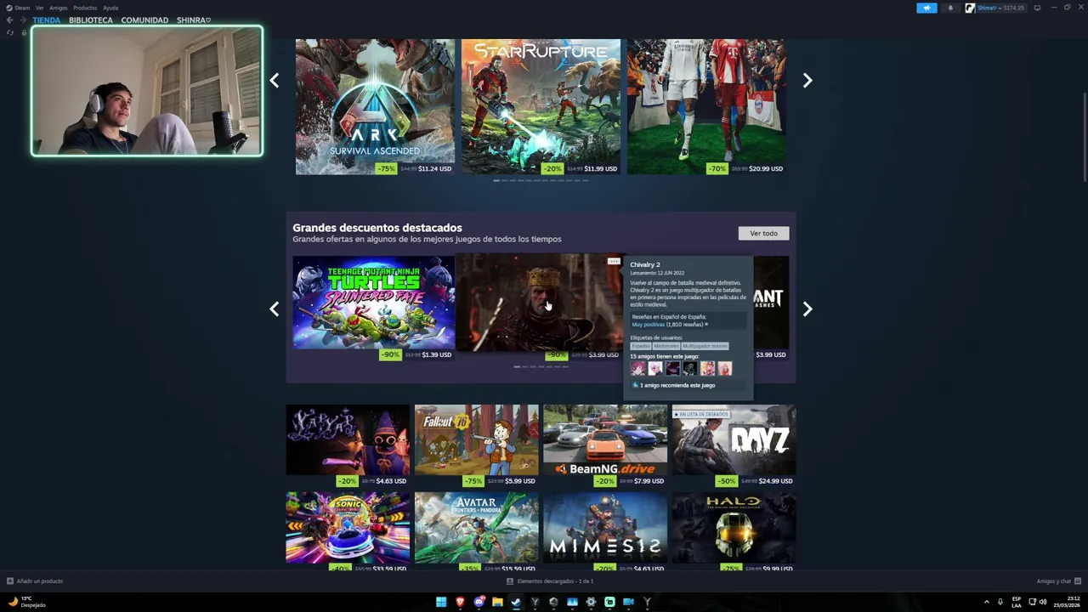Open the taskbar camera app icon

point(628,602)
